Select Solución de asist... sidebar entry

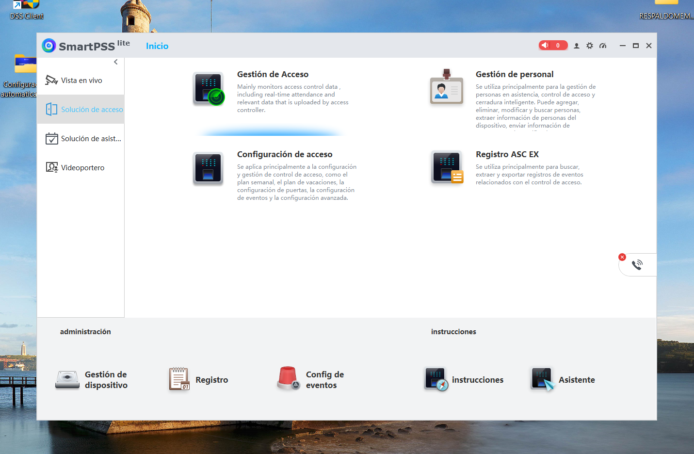(81, 139)
